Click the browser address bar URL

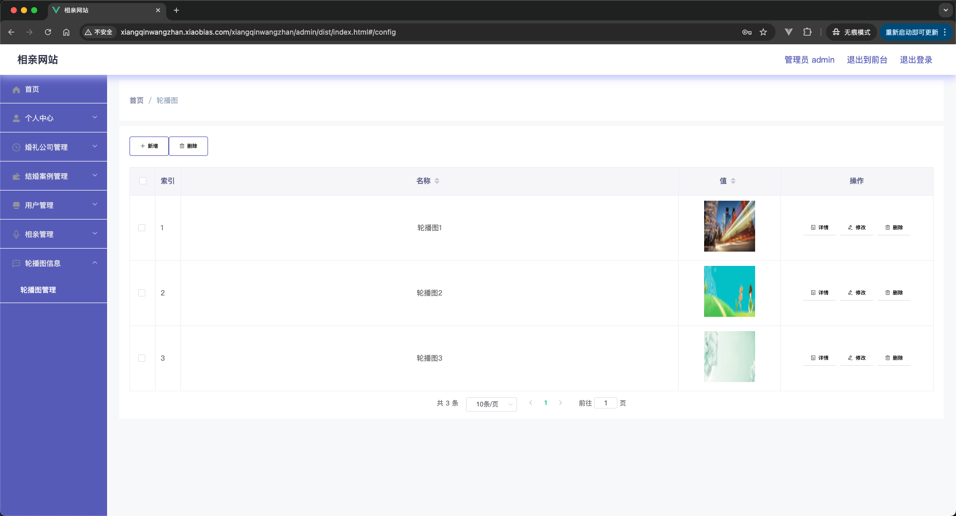tap(258, 32)
